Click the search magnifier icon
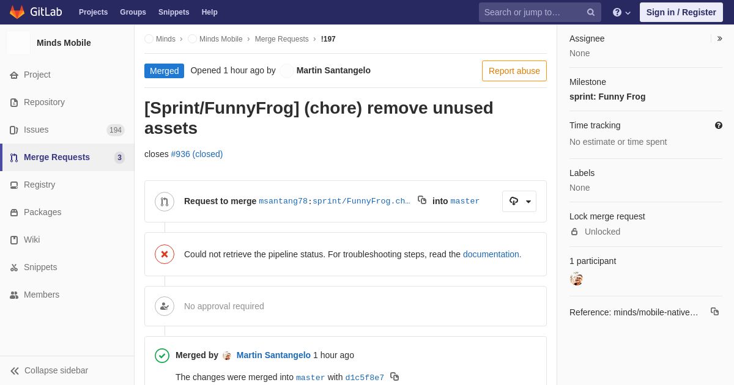 tap(591, 12)
